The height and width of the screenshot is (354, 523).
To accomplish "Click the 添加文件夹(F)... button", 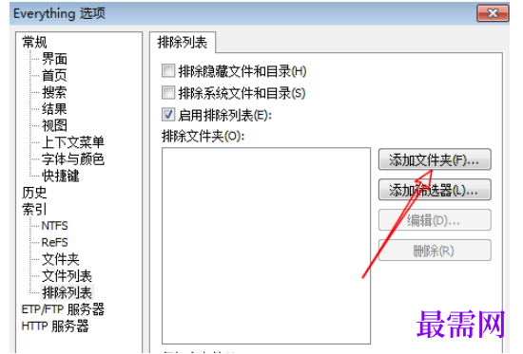I will pos(435,159).
